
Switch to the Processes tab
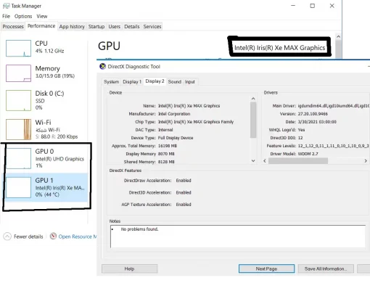(x=13, y=26)
